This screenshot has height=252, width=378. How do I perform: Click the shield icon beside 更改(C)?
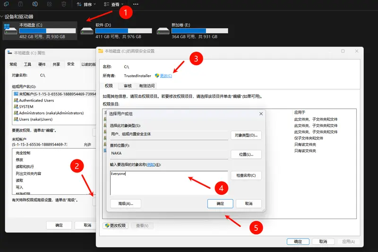(157, 76)
